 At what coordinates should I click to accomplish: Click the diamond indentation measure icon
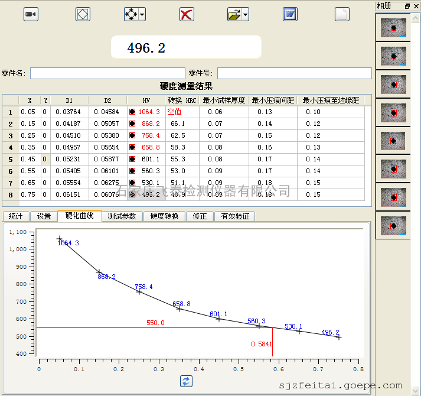tap(83, 14)
